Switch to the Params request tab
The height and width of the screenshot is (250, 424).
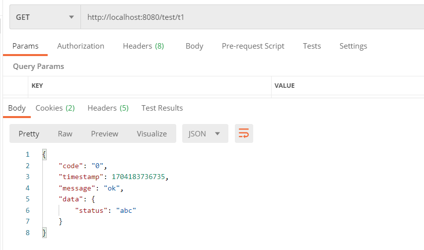coord(25,46)
